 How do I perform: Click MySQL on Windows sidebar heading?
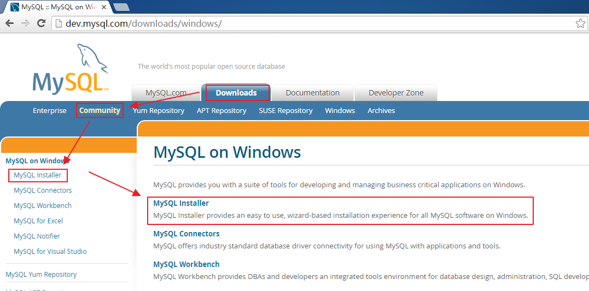38,161
